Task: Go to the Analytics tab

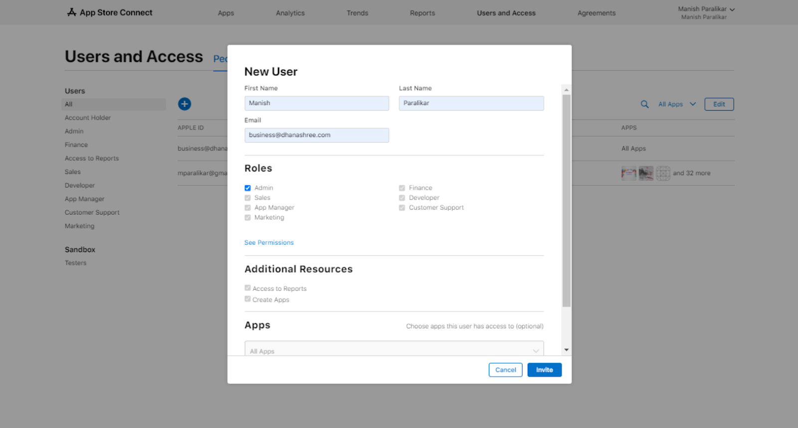Action: tap(290, 13)
